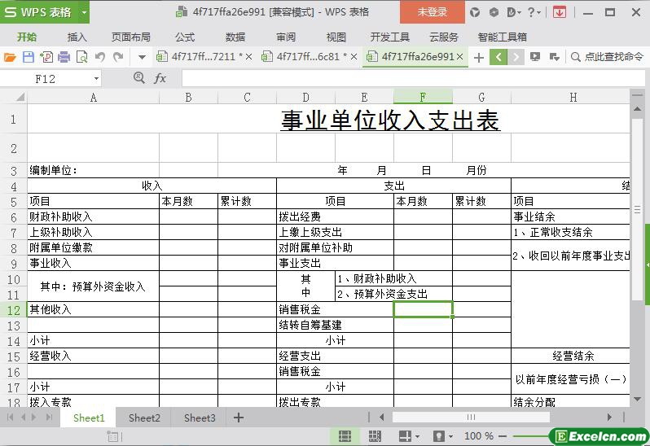Save the workbook with the floppy icon
The width and height of the screenshot is (650, 446).
click(x=29, y=57)
